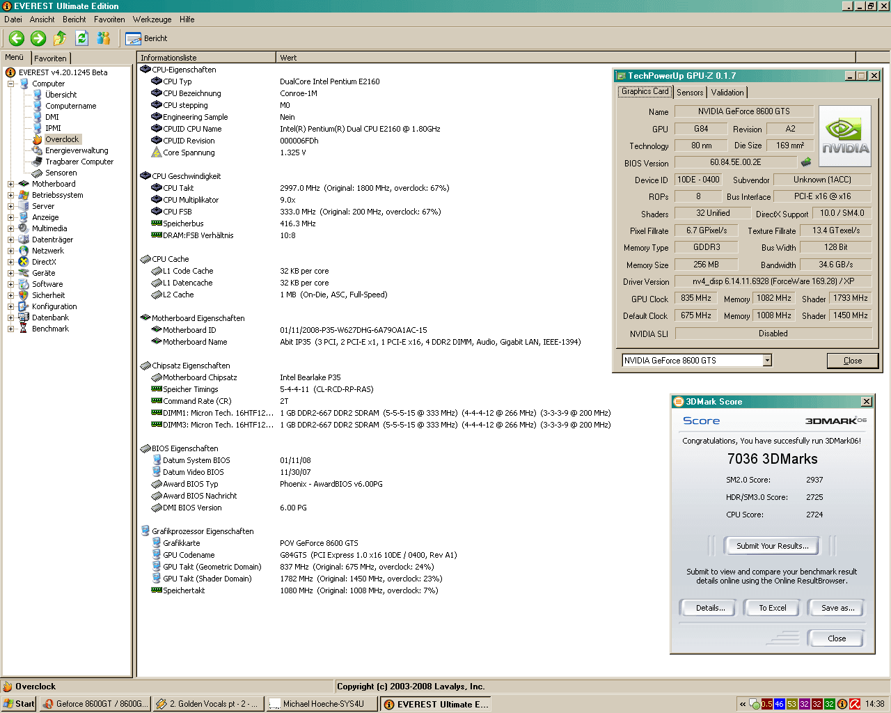Image resolution: width=891 pixels, height=713 pixels.
Task: Select the CPU-Eigenschaften section header
Action: pyautogui.click(x=184, y=70)
